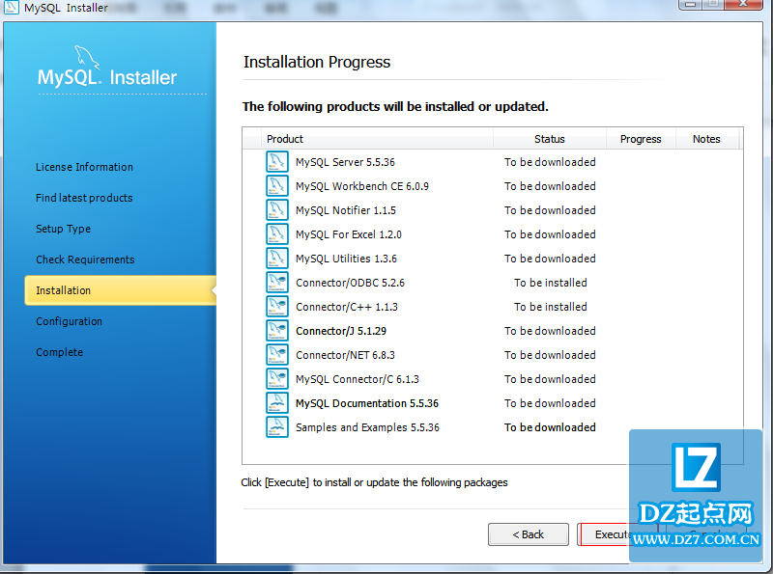Screen dimensions: 773x574
Task: Click 'To be downloaded' status of MySQL Documentation
Action: pos(550,403)
